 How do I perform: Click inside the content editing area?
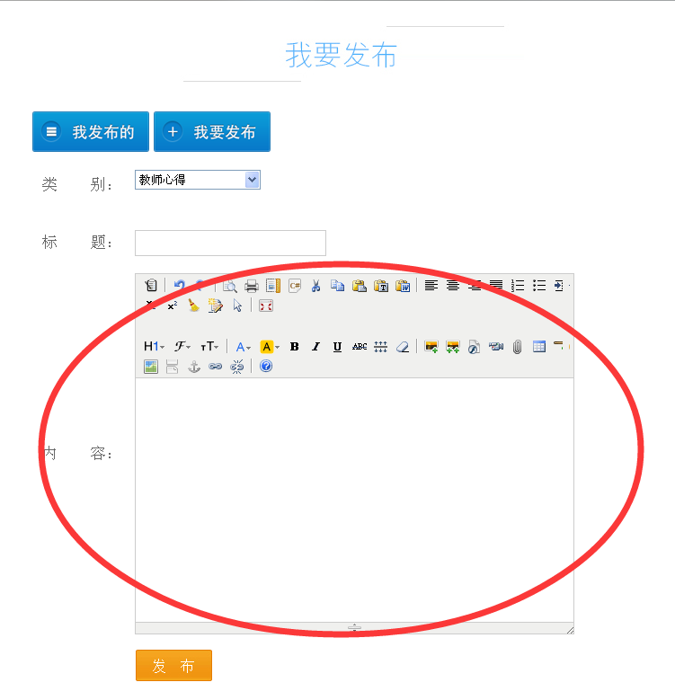[x=354, y=500]
